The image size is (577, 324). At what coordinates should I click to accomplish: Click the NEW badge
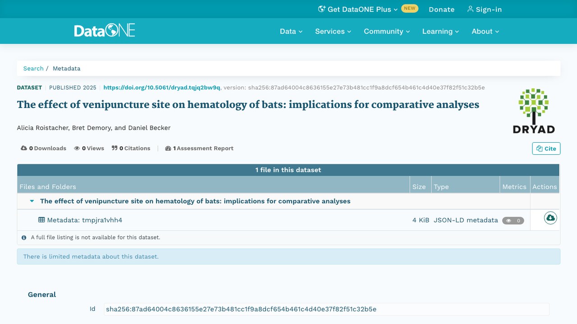pos(410,8)
